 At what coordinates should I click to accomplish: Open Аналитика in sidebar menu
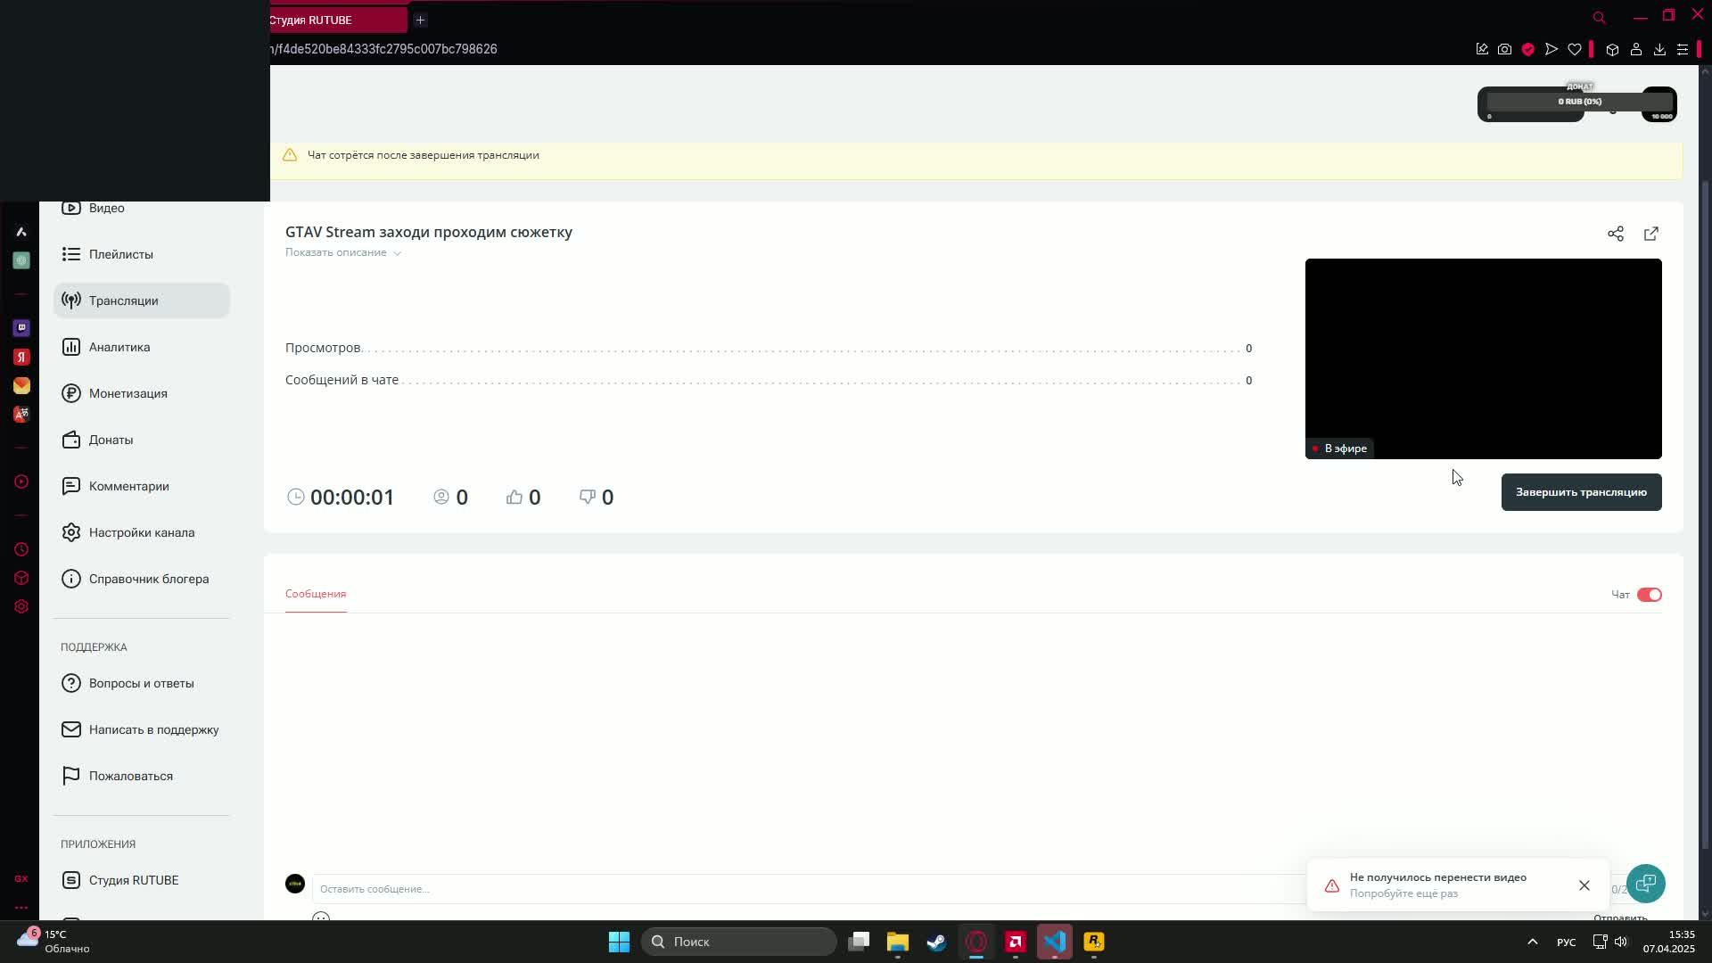click(x=119, y=347)
